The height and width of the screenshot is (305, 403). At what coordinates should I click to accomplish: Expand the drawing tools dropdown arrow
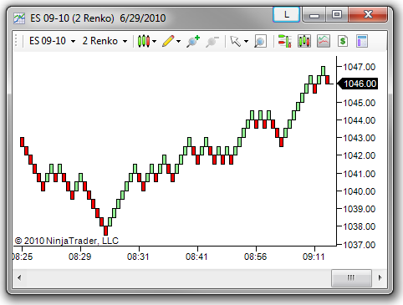coord(179,42)
